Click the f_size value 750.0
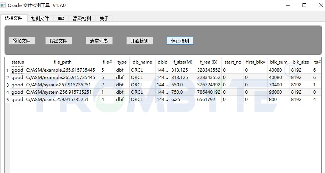325x173 pixels. (183, 92)
